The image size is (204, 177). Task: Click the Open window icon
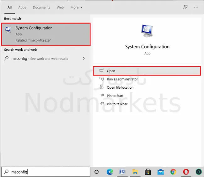coord(102,70)
